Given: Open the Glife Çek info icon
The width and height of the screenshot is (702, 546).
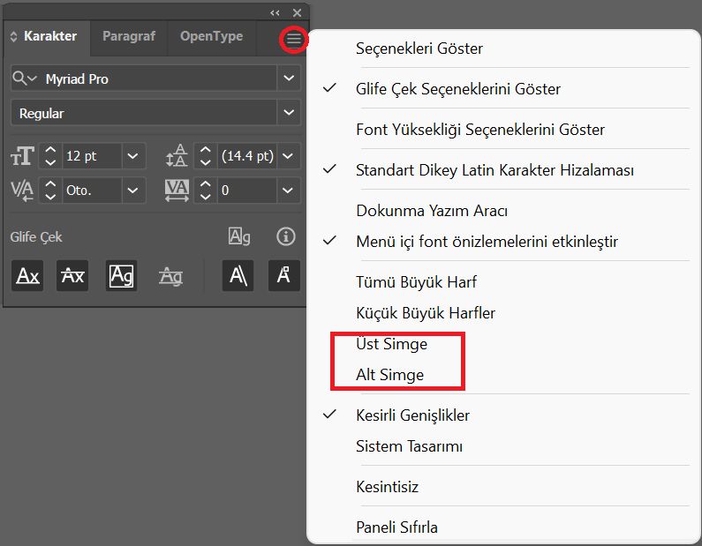Looking at the screenshot, I should tap(285, 236).
